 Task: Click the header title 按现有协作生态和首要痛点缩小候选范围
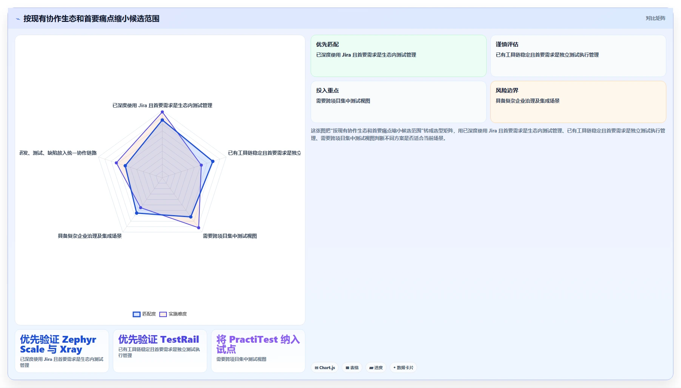91,18
